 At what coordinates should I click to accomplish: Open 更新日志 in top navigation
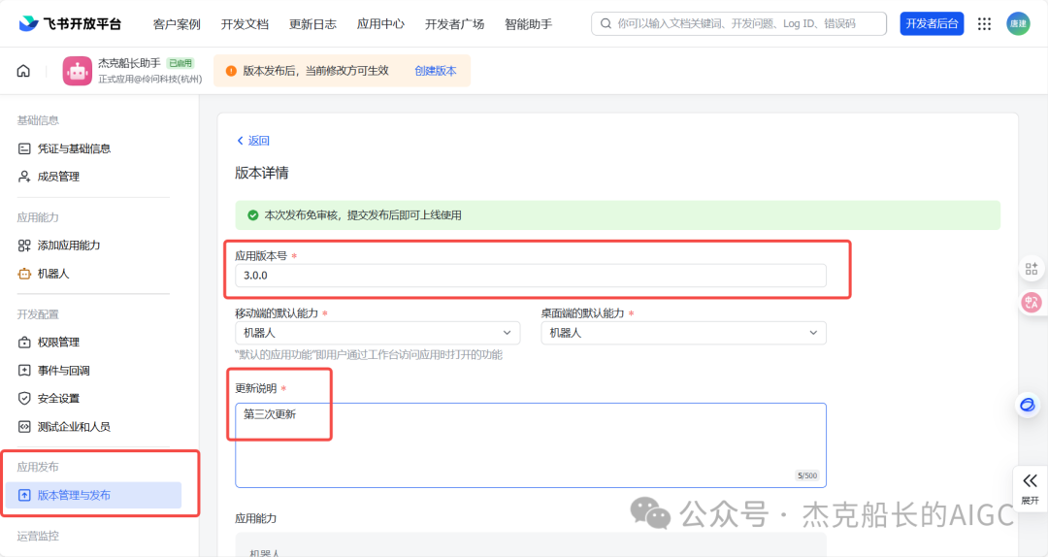(x=312, y=24)
